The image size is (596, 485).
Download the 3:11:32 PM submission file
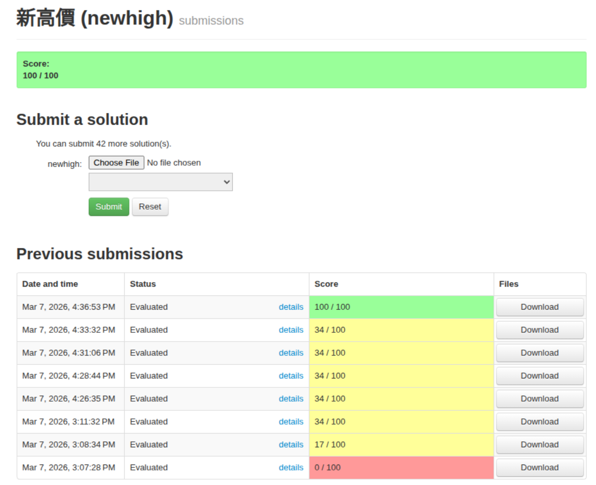click(539, 422)
